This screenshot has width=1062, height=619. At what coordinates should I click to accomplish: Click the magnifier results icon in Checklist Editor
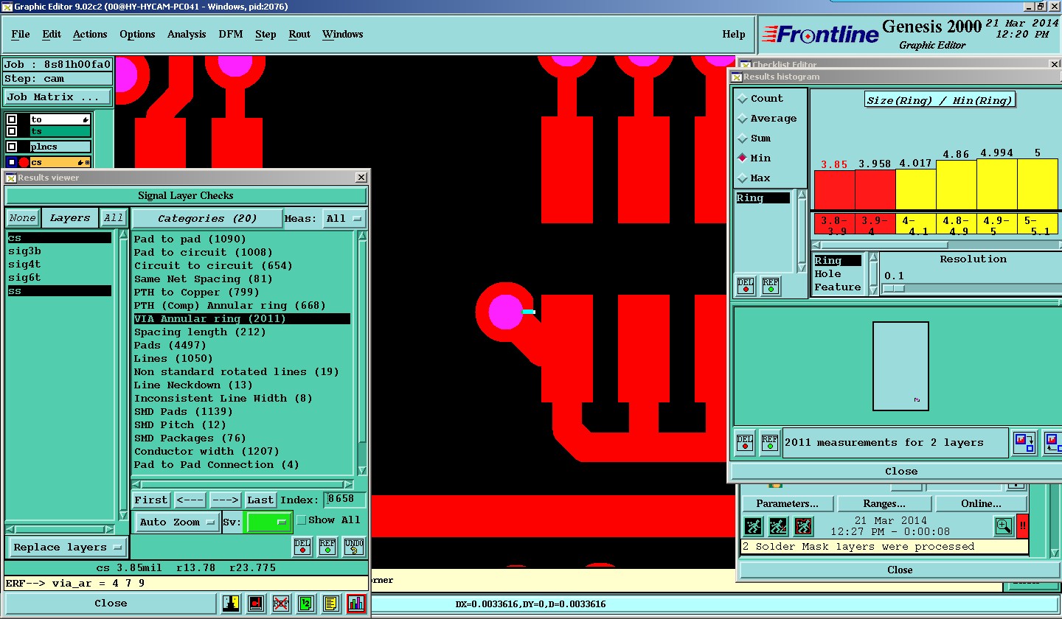click(x=1003, y=526)
